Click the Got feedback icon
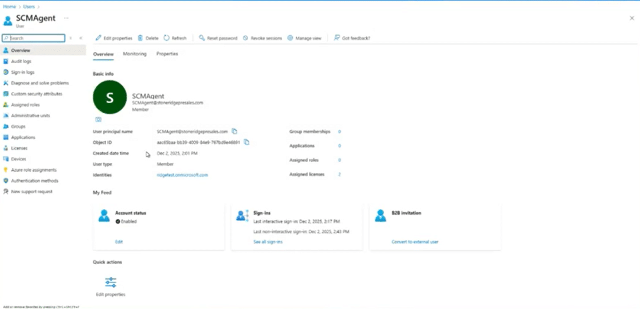 click(337, 38)
